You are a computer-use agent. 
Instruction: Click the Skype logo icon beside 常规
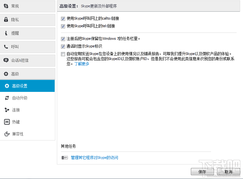[6, 6]
